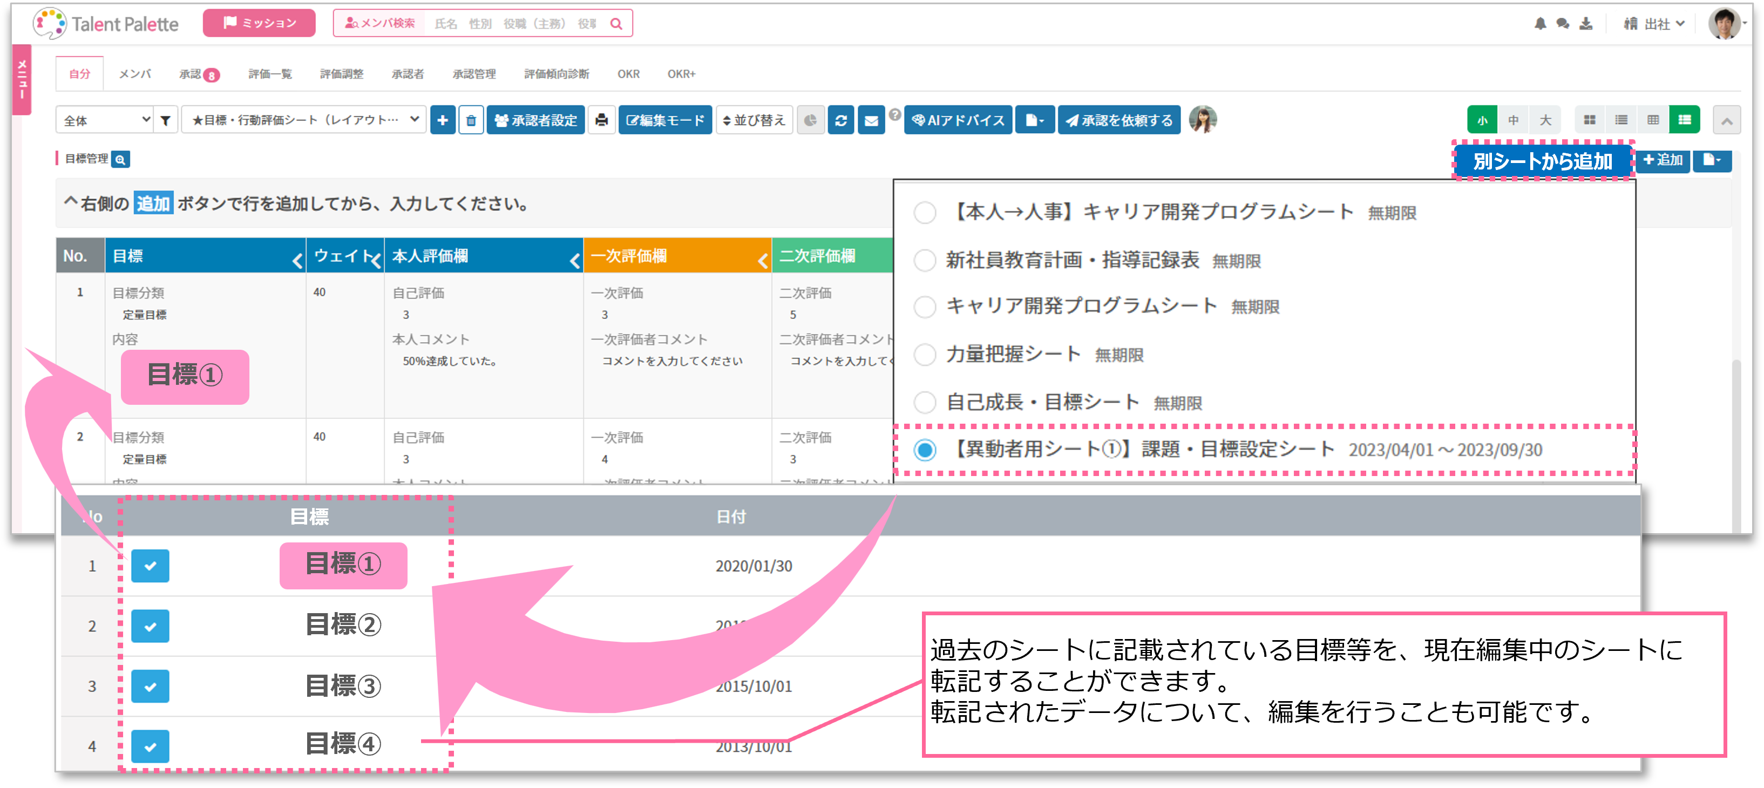Screen dimensions: 1764x788
Task: Click the filter funnel icon
Action: [165, 120]
